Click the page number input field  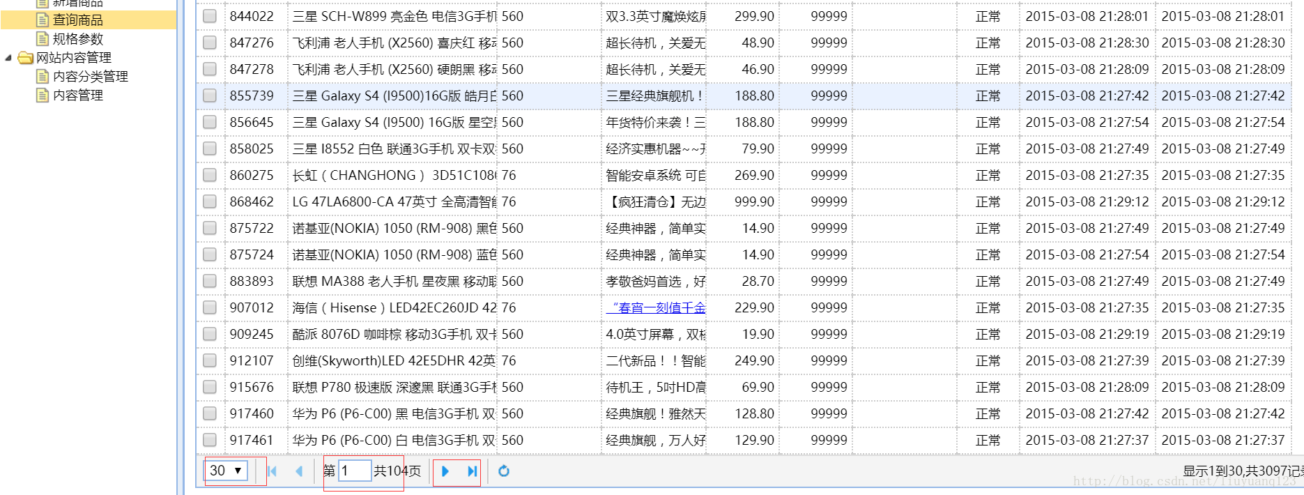pyautogui.click(x=355, y=471)
